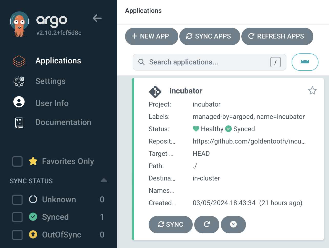This screenshot has height=248, width=329.
Task: Click the NEW APP button
Action: [151, 36]
